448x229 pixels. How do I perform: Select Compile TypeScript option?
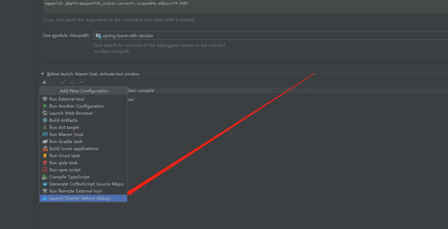tap(83, 177)
